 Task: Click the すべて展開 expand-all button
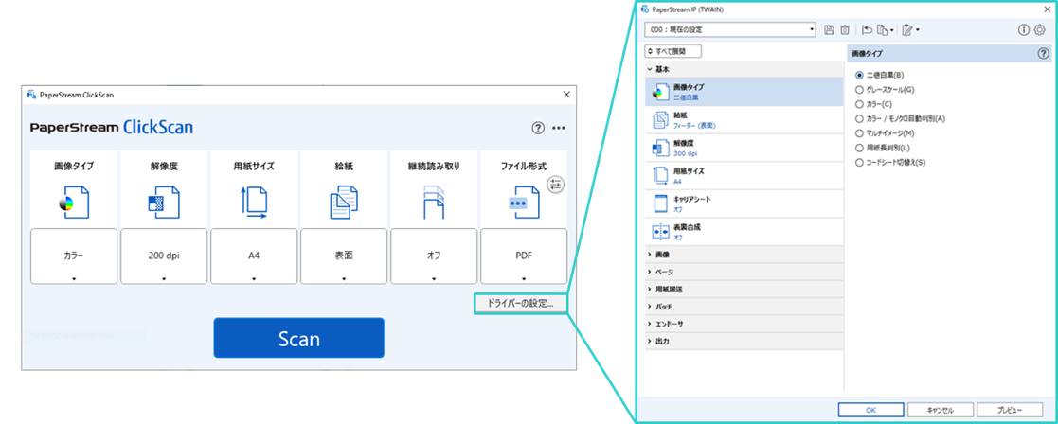[x=673, y=51]
